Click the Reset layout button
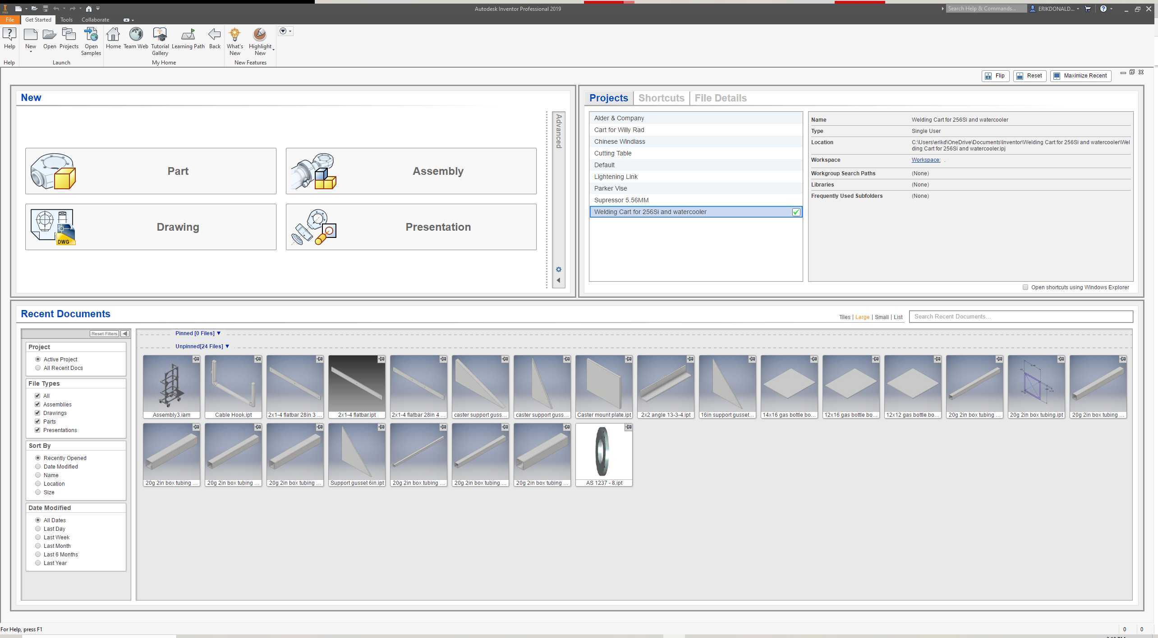 (x=1029, y=76)
